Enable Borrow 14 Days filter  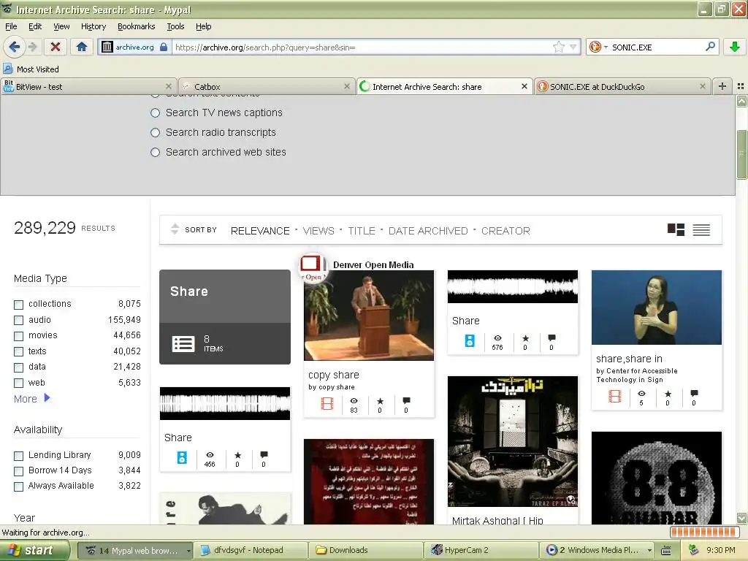pos(18,471)
